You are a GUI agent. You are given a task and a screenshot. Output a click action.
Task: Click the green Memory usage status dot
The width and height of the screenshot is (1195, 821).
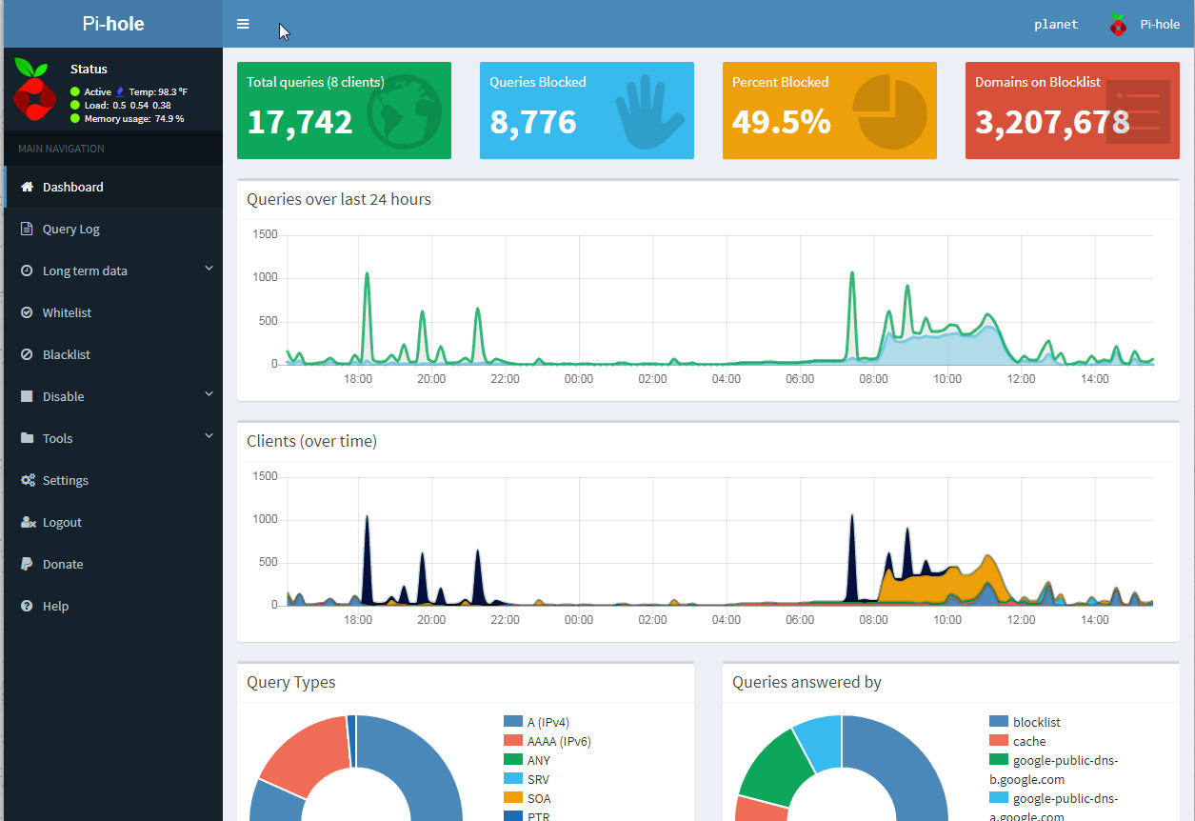(x=75, y=118)
